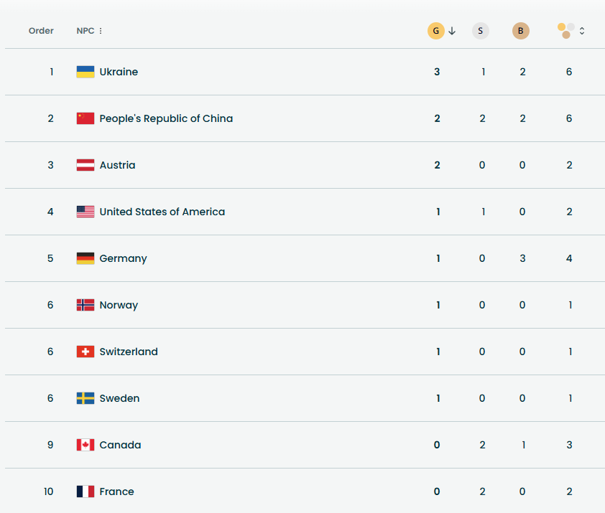
Task: Click the Switzerland flag icon
Action: click(84, 352)
